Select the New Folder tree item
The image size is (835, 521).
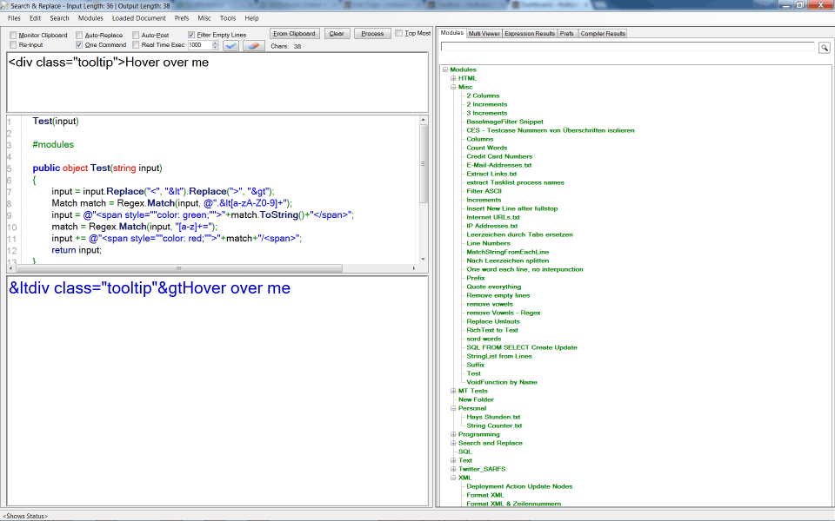tap(476, 399)
